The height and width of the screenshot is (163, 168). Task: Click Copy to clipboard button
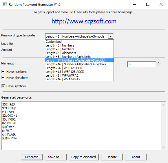[84, 157]
